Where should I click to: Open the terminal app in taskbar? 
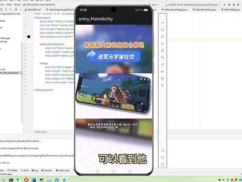click(11, 180)
